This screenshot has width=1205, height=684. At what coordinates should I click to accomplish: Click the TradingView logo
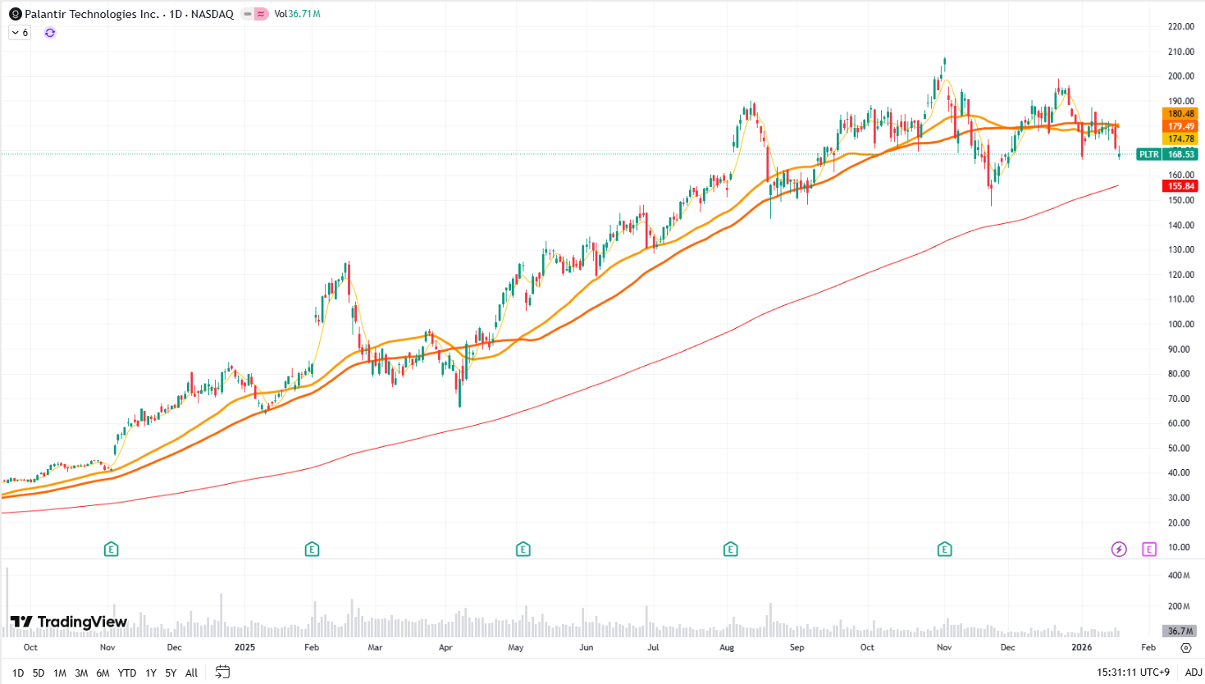pos(69,622)
